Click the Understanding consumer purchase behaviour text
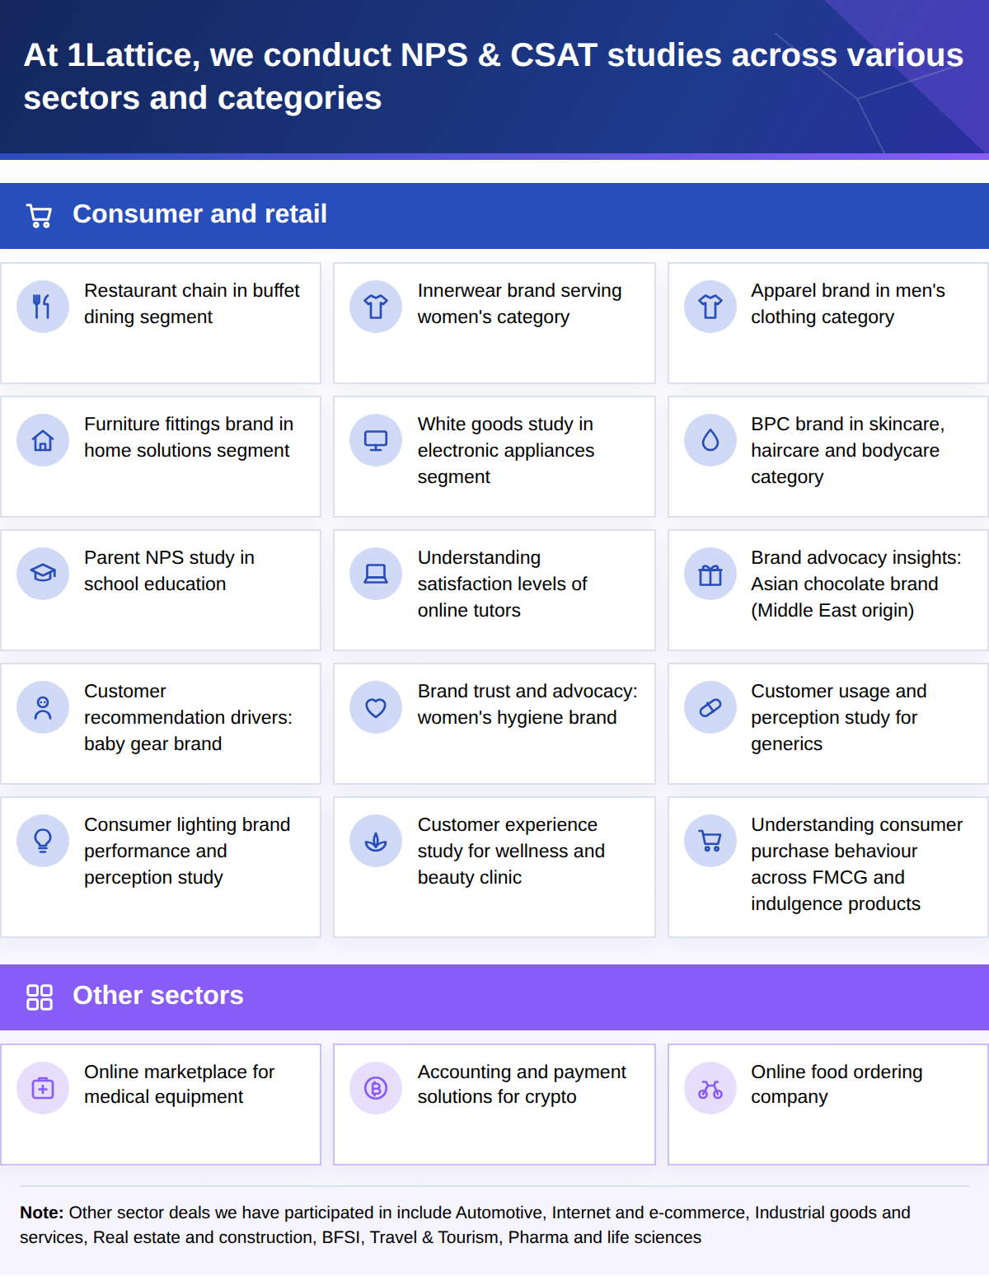Screen dimensions: 989x1276 [x=856, y=864]
